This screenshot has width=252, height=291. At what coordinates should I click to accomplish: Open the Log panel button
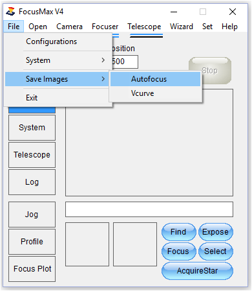32,182
